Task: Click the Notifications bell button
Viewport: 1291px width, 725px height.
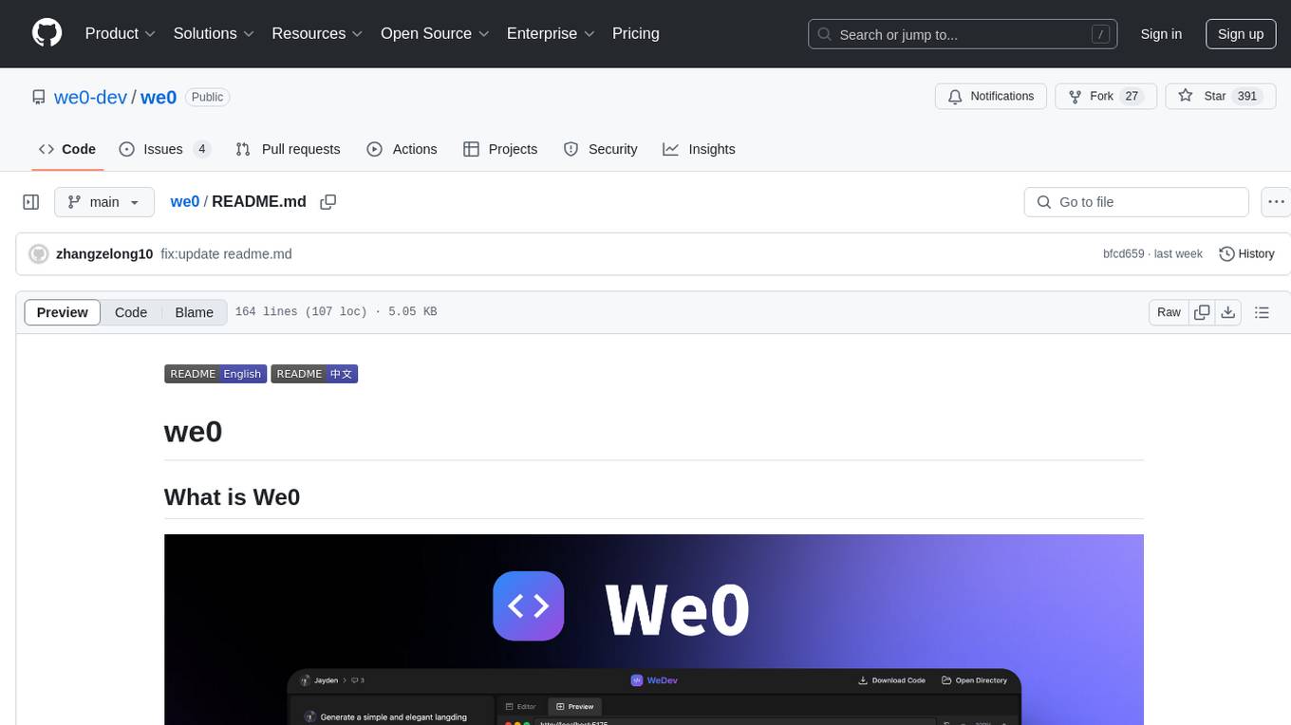Action: [991, 97]
